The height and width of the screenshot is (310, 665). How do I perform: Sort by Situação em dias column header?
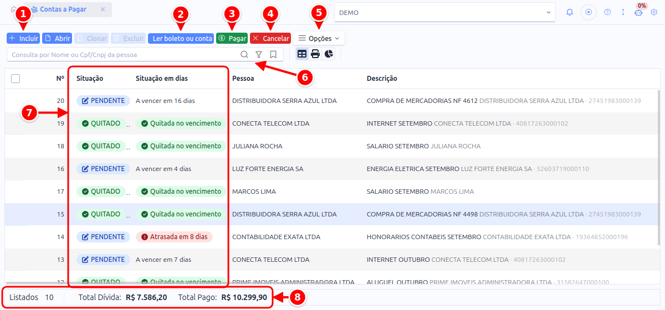tap(162, 79)
